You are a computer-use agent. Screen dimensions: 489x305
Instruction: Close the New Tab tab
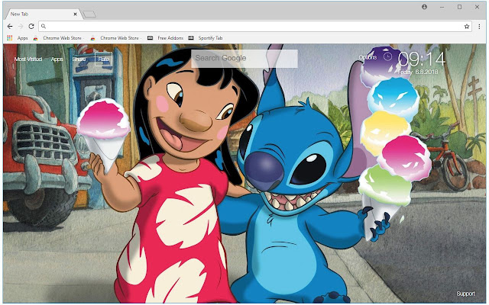(75, 14)
